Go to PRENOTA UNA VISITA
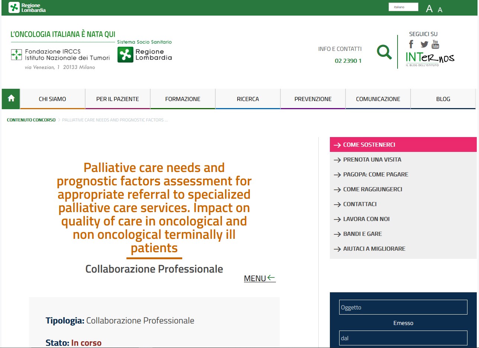479x348 pixels. pos(372,160)
